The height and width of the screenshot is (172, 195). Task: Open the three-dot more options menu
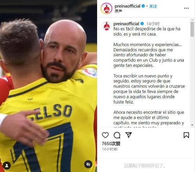tap(186, 8)
